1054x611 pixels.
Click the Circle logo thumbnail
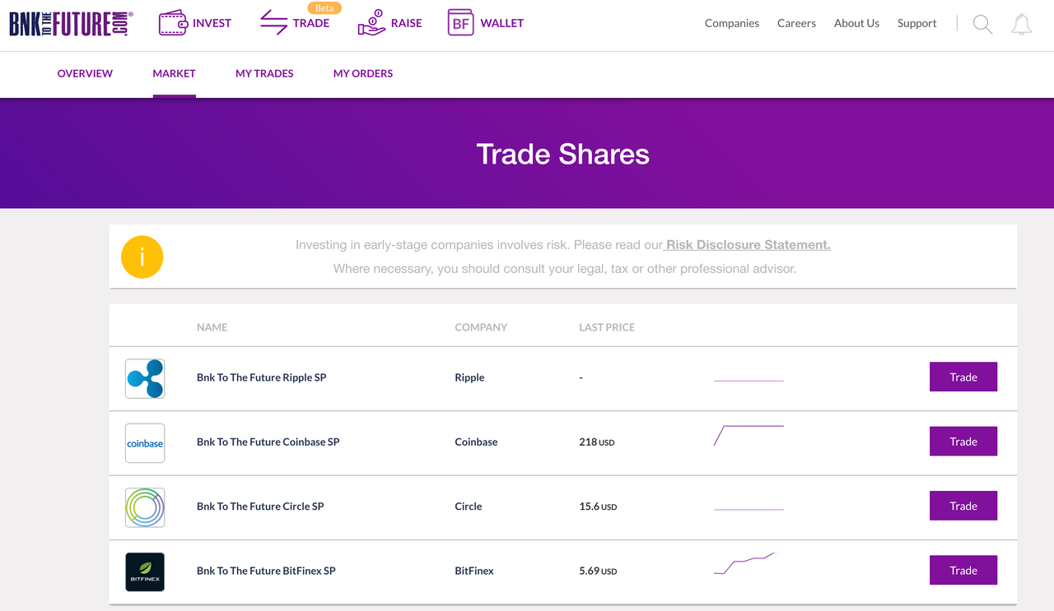(x=145, y=507)
